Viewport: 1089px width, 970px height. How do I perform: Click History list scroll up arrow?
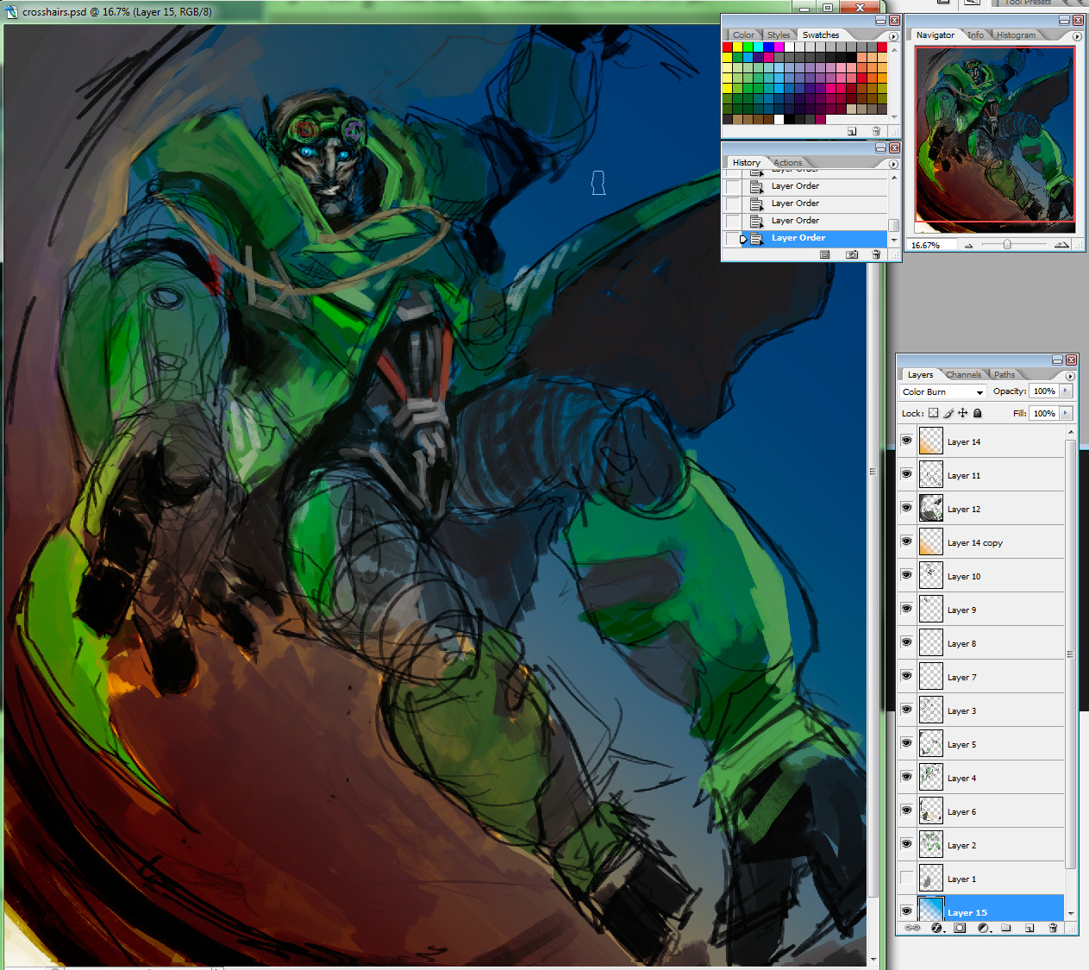pyautogui.click(x=894, y=178)
